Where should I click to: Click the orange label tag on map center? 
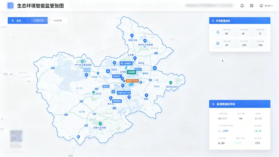tap(132, 81)
